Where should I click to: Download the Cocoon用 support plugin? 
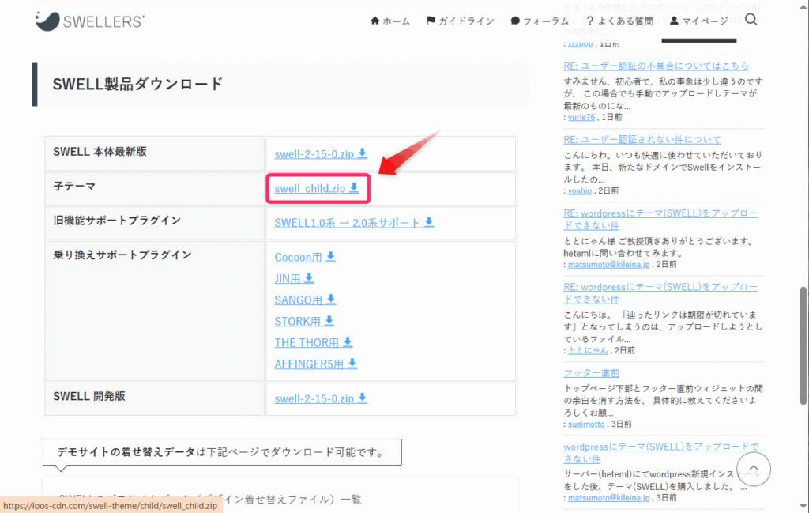[305, 257]
